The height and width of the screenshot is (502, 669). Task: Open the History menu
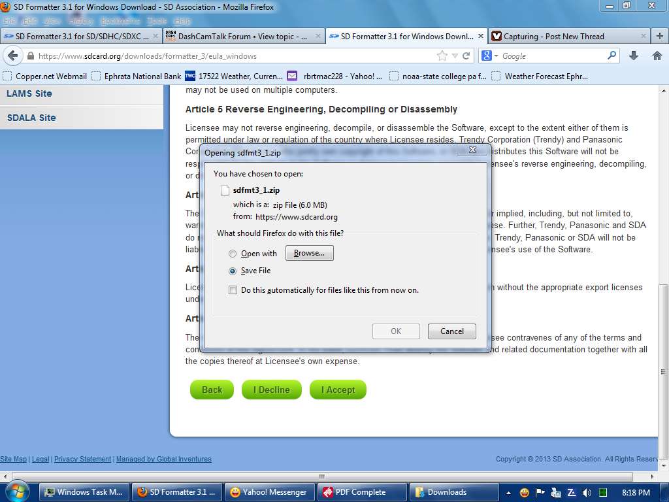[x=80, y=21]
